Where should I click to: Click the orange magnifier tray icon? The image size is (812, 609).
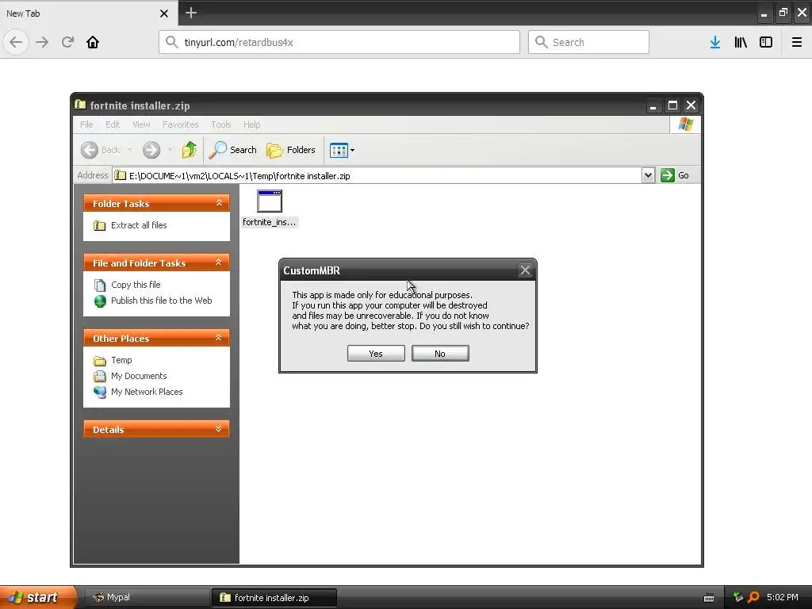753,597
